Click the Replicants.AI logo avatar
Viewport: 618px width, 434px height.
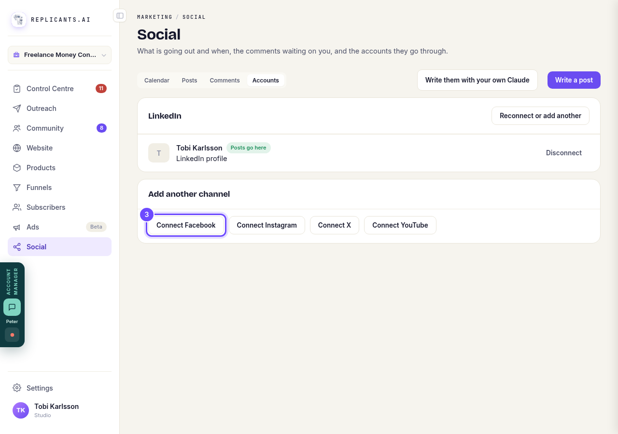pos(19,20)
